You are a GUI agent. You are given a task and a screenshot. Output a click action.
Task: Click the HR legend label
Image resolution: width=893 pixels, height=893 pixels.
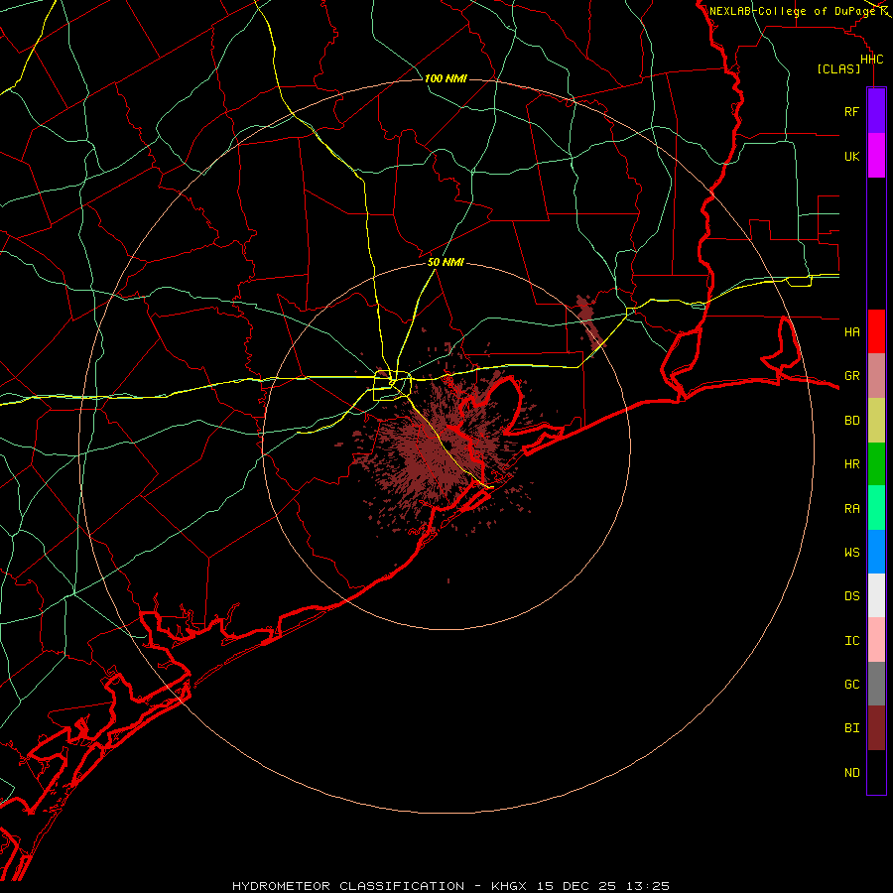pos(851,464)
